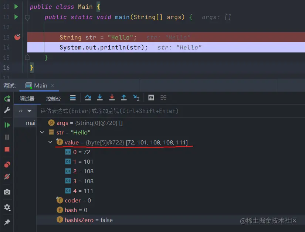The width and height of the screenshot is (305, 232).
Task: Click the str variable icon
Action: pos(51,132)
